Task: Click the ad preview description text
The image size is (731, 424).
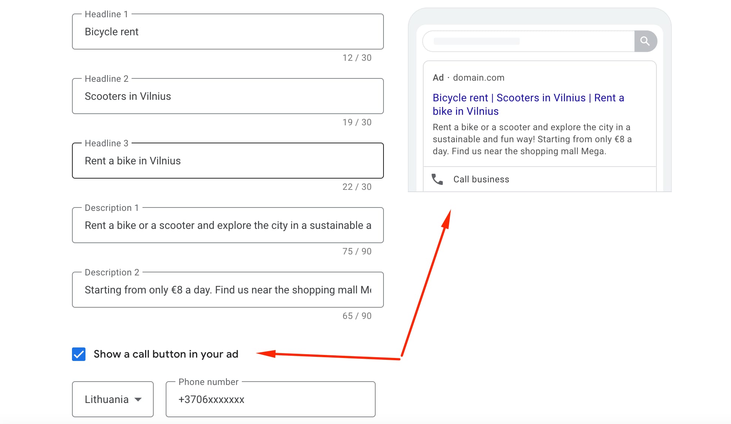Action: click(532, 139)
